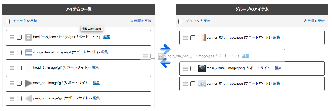The image size is (332, 111).
Task: Click the blue left arrow transfer icon
Action: coord(165,63)
